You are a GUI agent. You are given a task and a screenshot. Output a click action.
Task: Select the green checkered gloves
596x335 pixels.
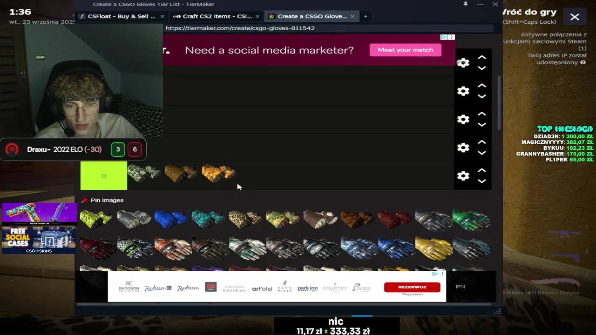coord(135,249)
